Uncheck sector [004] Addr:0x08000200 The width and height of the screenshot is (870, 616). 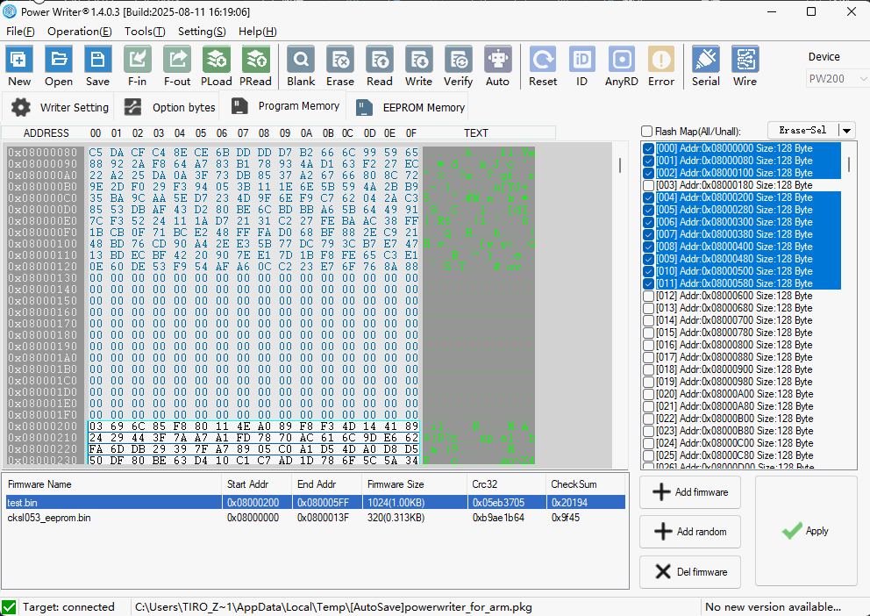click(x=648, y=197)
